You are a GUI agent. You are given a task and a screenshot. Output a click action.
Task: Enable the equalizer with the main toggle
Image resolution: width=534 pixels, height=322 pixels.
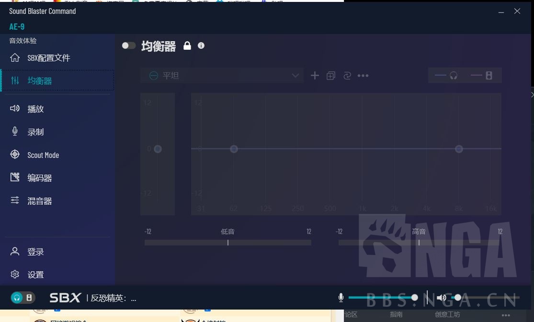128,45
